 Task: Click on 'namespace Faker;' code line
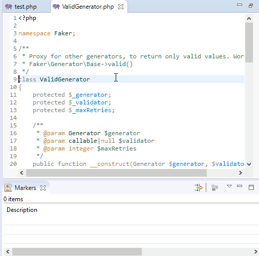pyautogui.click(x=47, y=33)
